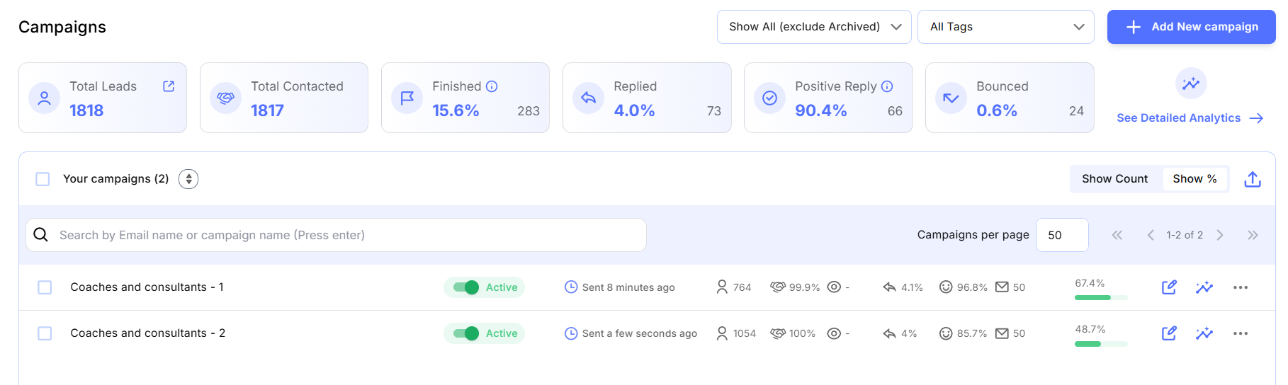Image resolution: width=1288 pixels, height=385 pixels.
Task: Export campaigns using the upload icon
Action: click(1253, 179)
